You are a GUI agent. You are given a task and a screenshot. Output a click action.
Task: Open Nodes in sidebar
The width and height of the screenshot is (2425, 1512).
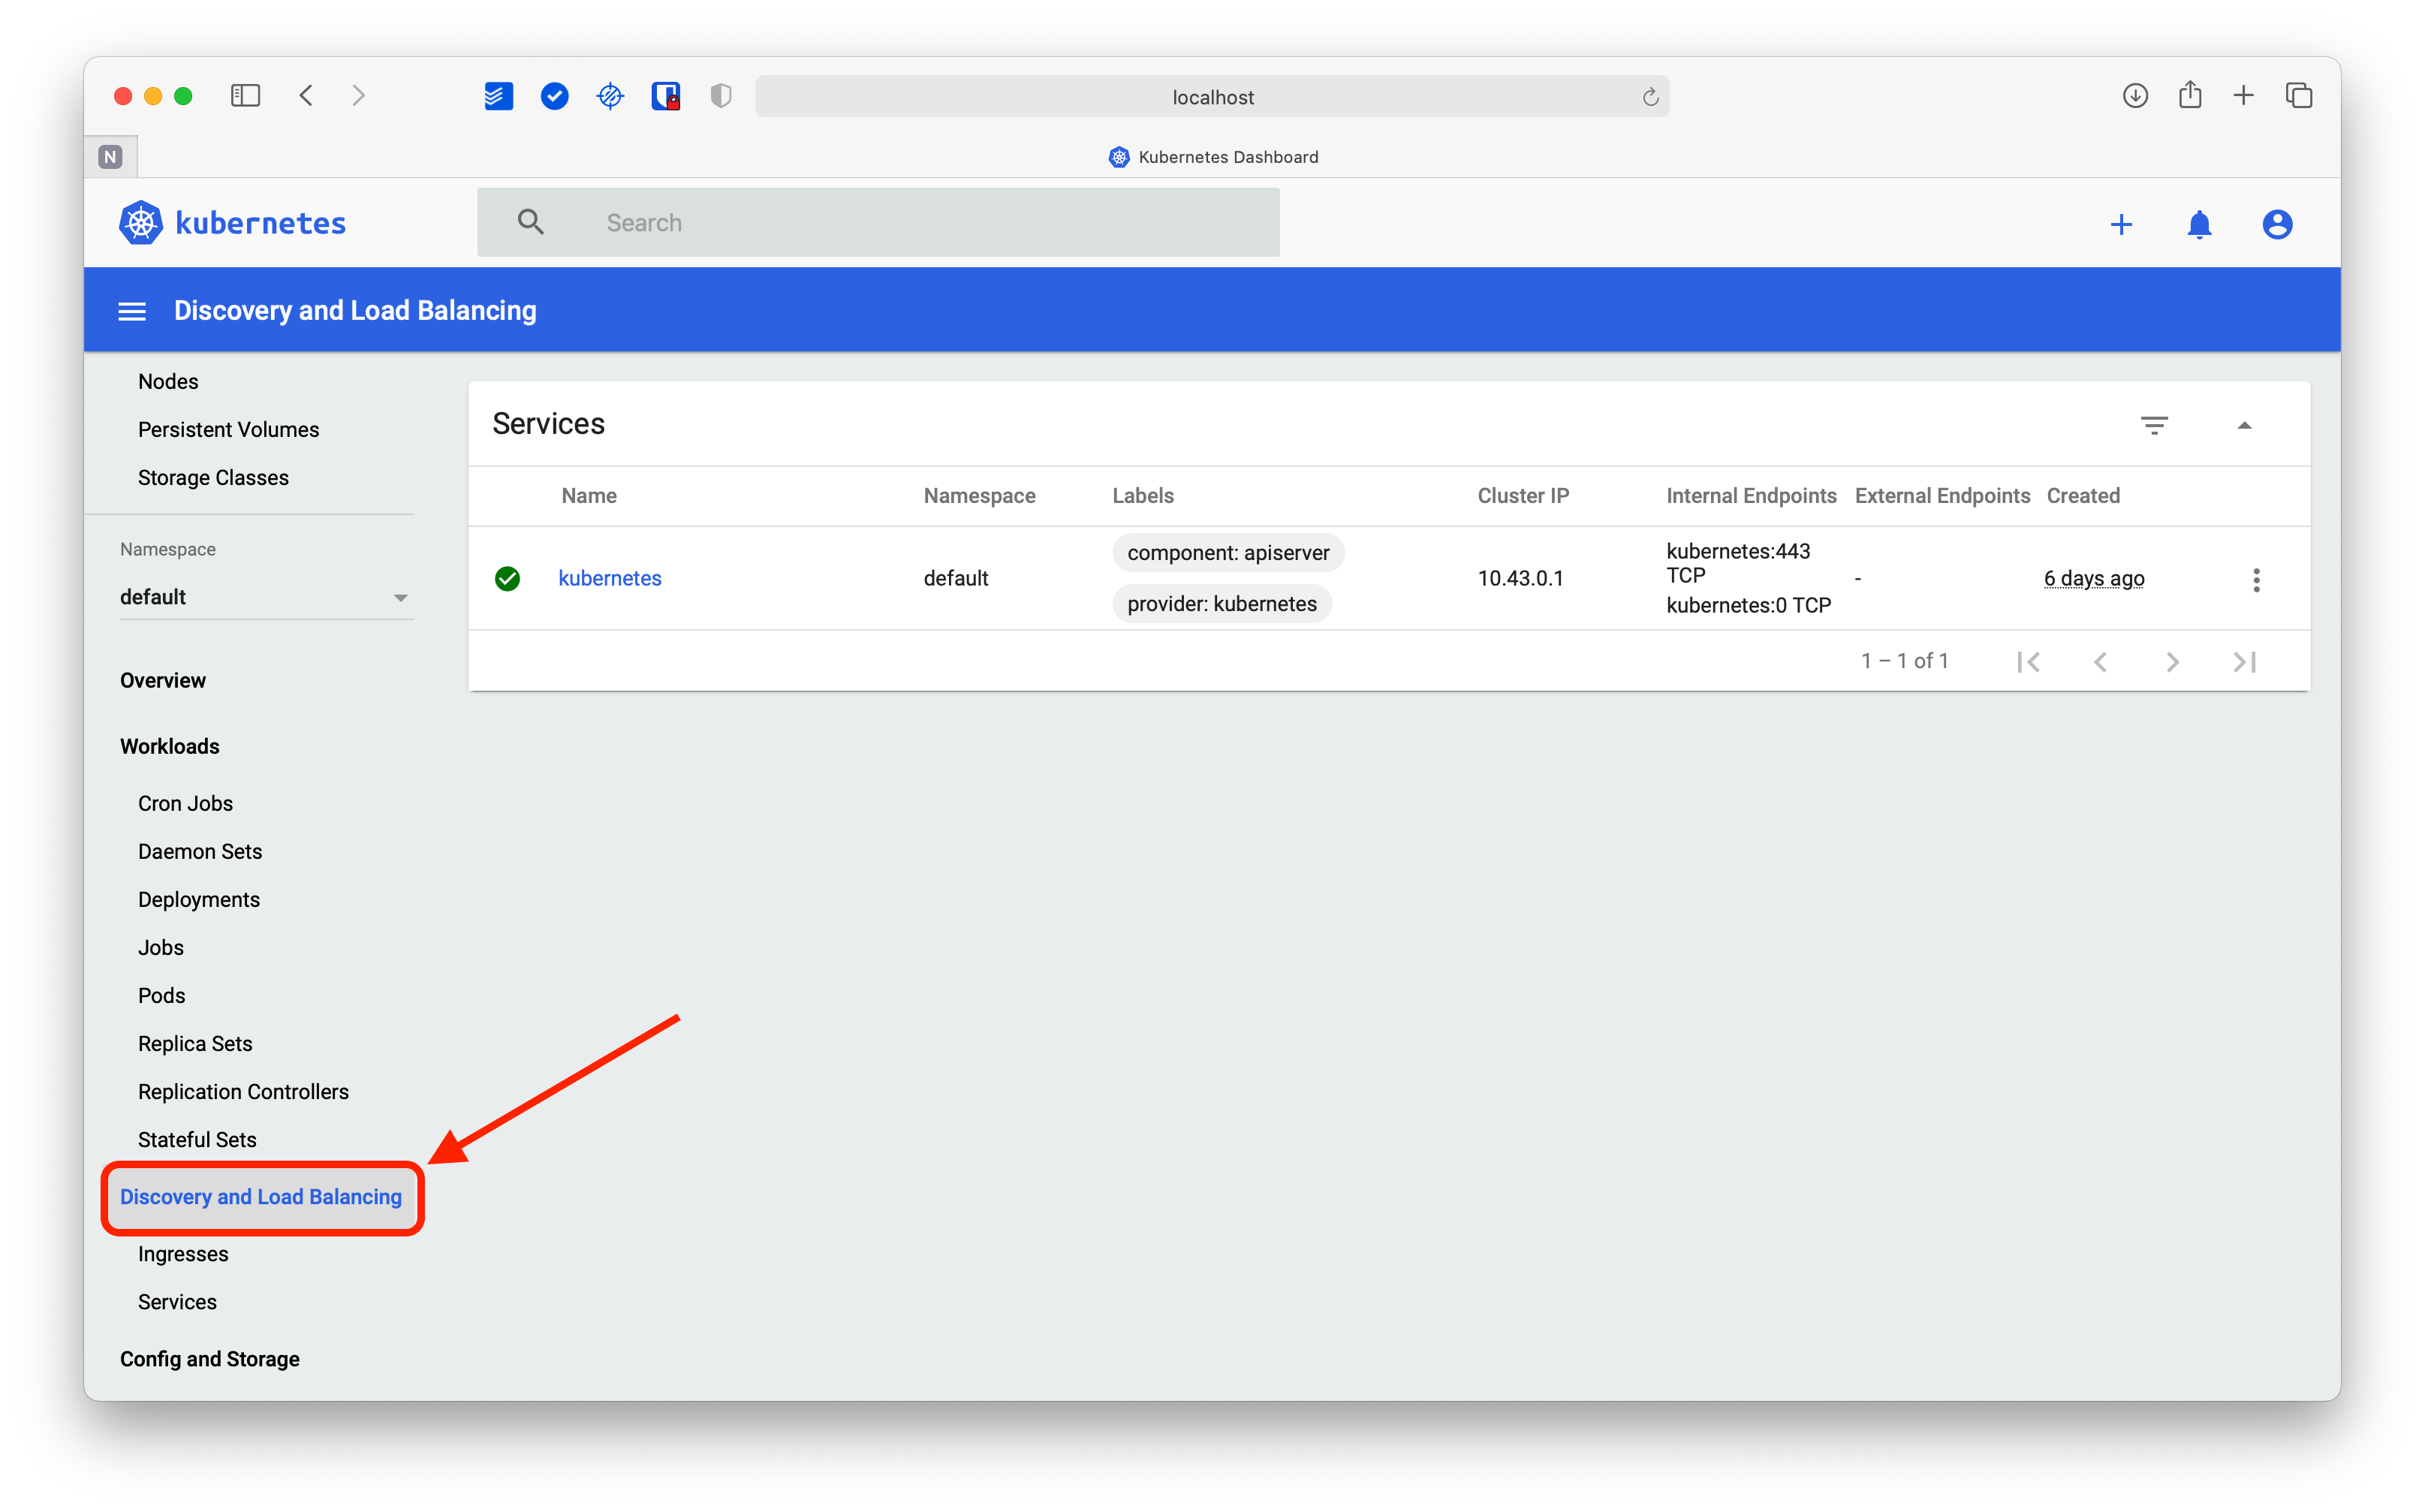pos(168,381)
